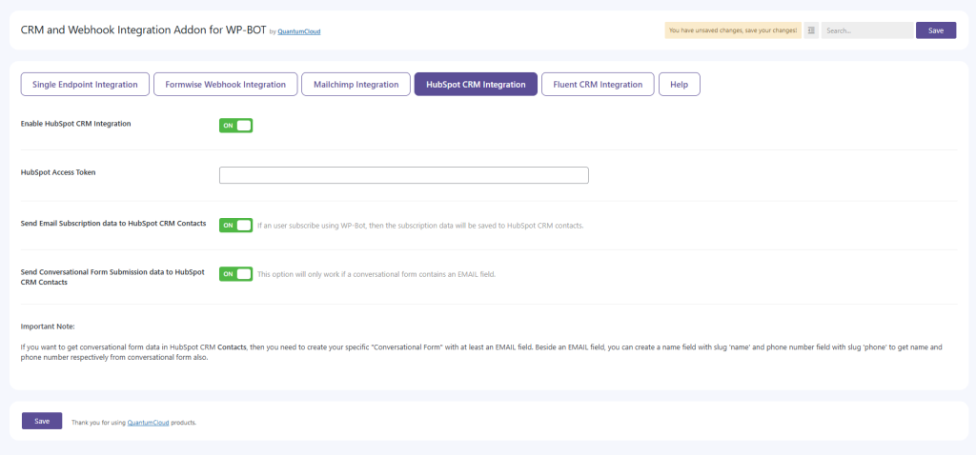The image size is (976, 455).
Task: Switch to Formwise Webhook Integration tab
Action: pyautogui.click(x=225, y=85)
